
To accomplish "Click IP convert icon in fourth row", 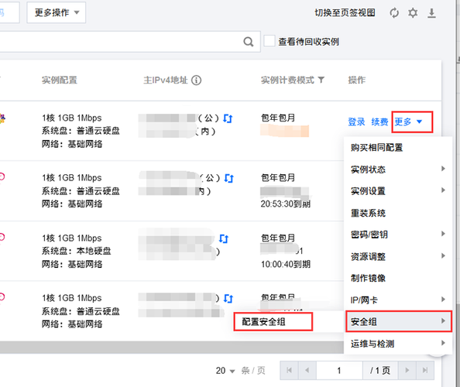I will 228,299.
